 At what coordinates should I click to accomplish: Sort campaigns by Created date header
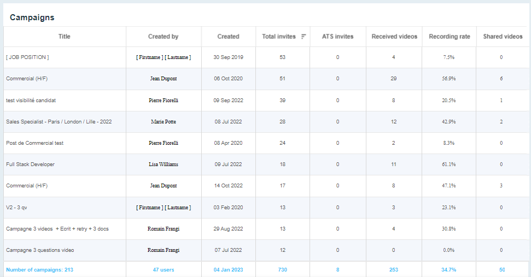click(x=228, y=37)
